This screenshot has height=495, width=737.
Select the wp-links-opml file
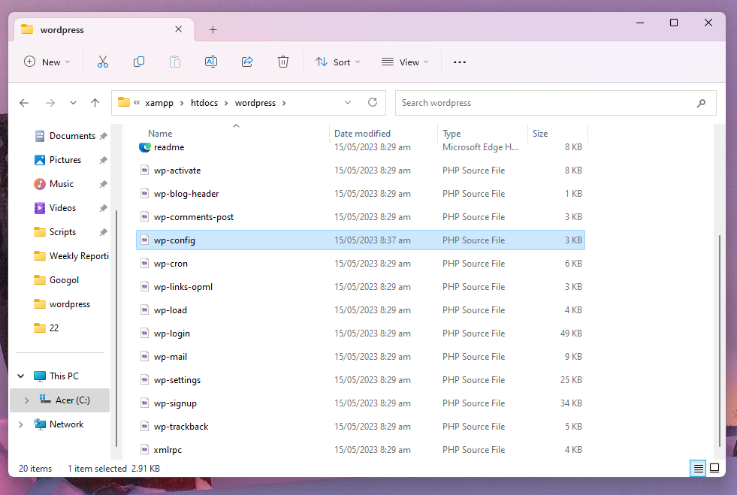coord(361,287)
